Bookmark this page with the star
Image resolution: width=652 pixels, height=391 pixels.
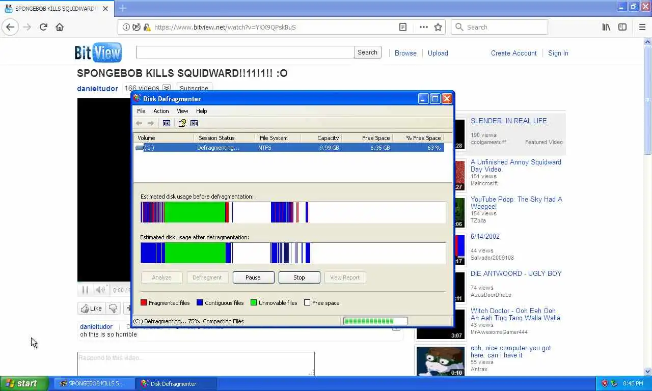(438, 27)
